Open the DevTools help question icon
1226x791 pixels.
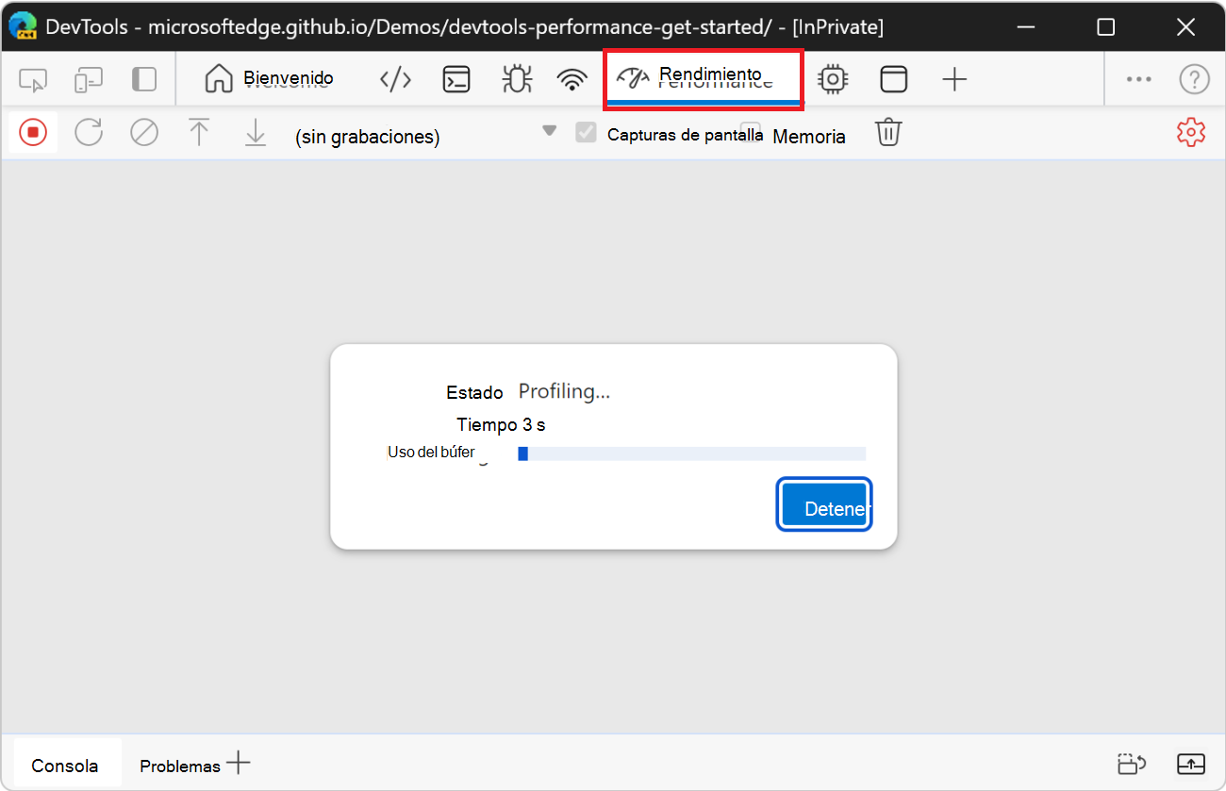click(x=1194, y=79)
